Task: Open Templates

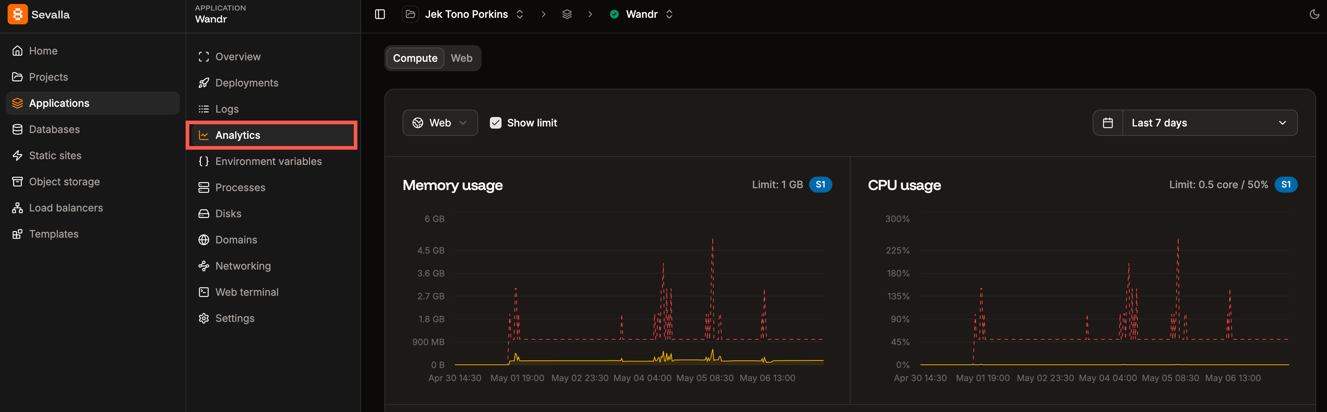Action: tap(93, 235)
